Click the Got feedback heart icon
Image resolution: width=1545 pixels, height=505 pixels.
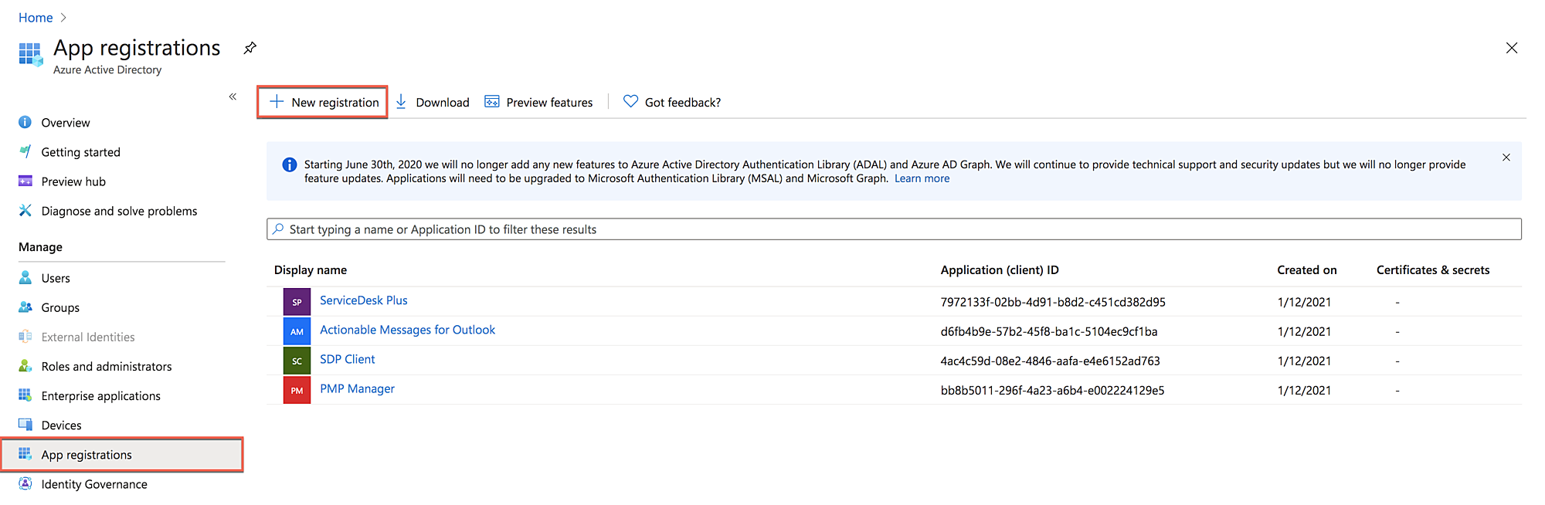[630, 101]
